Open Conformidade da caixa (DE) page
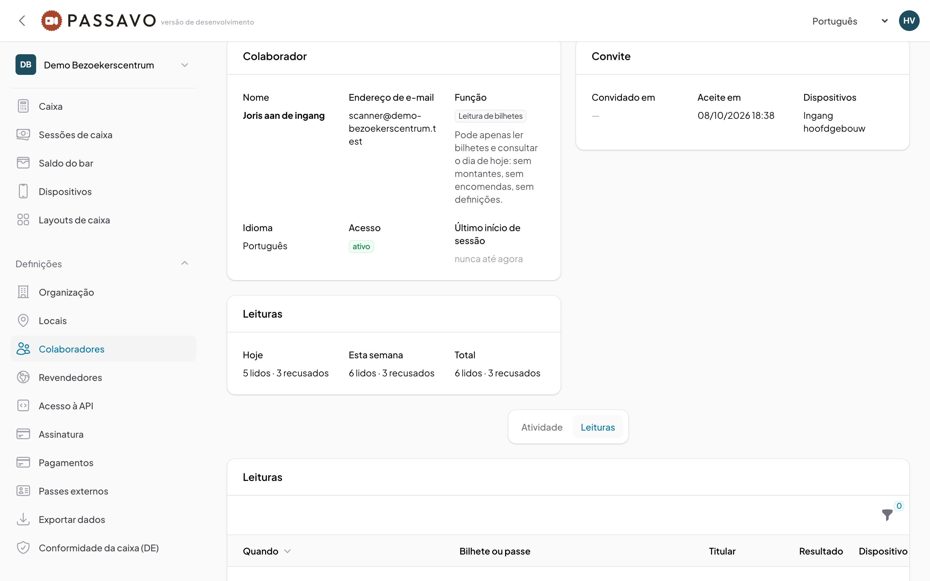 click(103, 548)
